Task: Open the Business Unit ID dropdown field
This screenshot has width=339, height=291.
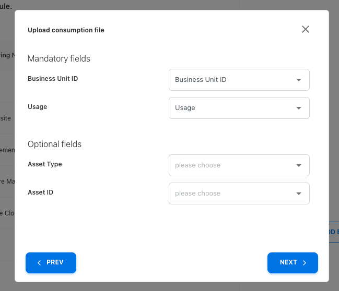Action: 232,80
